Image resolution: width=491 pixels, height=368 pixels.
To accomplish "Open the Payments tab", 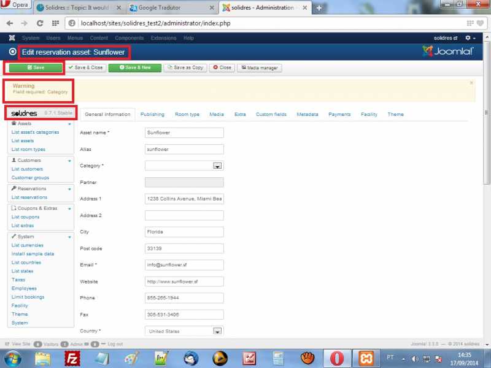I will [x=339, y=114].
